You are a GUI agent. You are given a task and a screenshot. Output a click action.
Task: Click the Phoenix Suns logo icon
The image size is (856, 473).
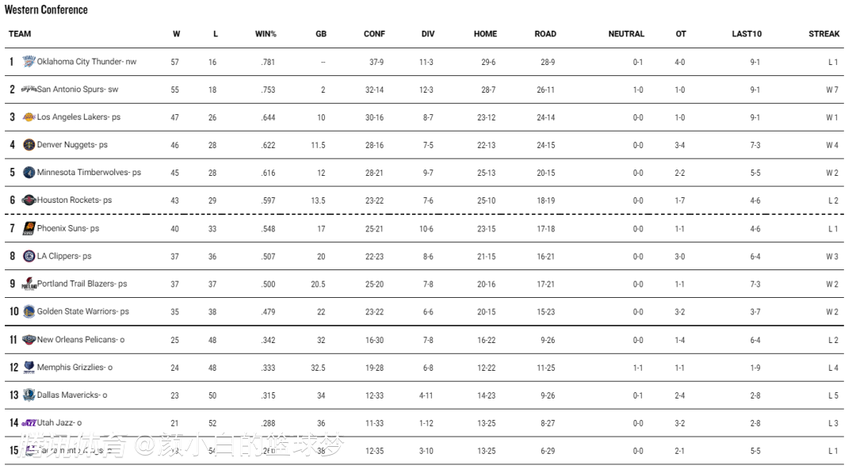coord(29,229)
